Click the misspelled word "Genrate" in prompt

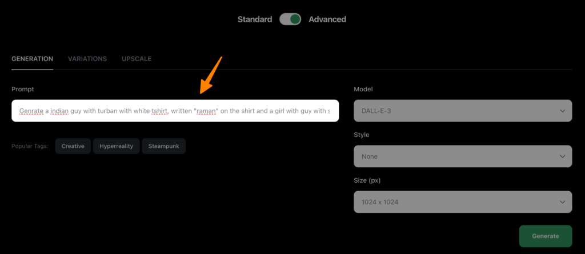click(31, 111)
